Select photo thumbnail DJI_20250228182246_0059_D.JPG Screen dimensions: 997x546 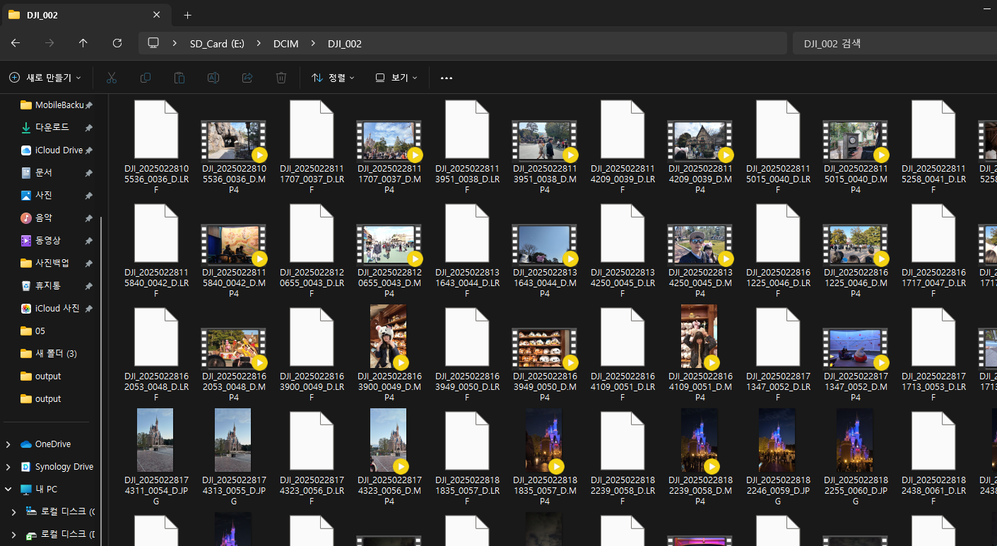777,440
